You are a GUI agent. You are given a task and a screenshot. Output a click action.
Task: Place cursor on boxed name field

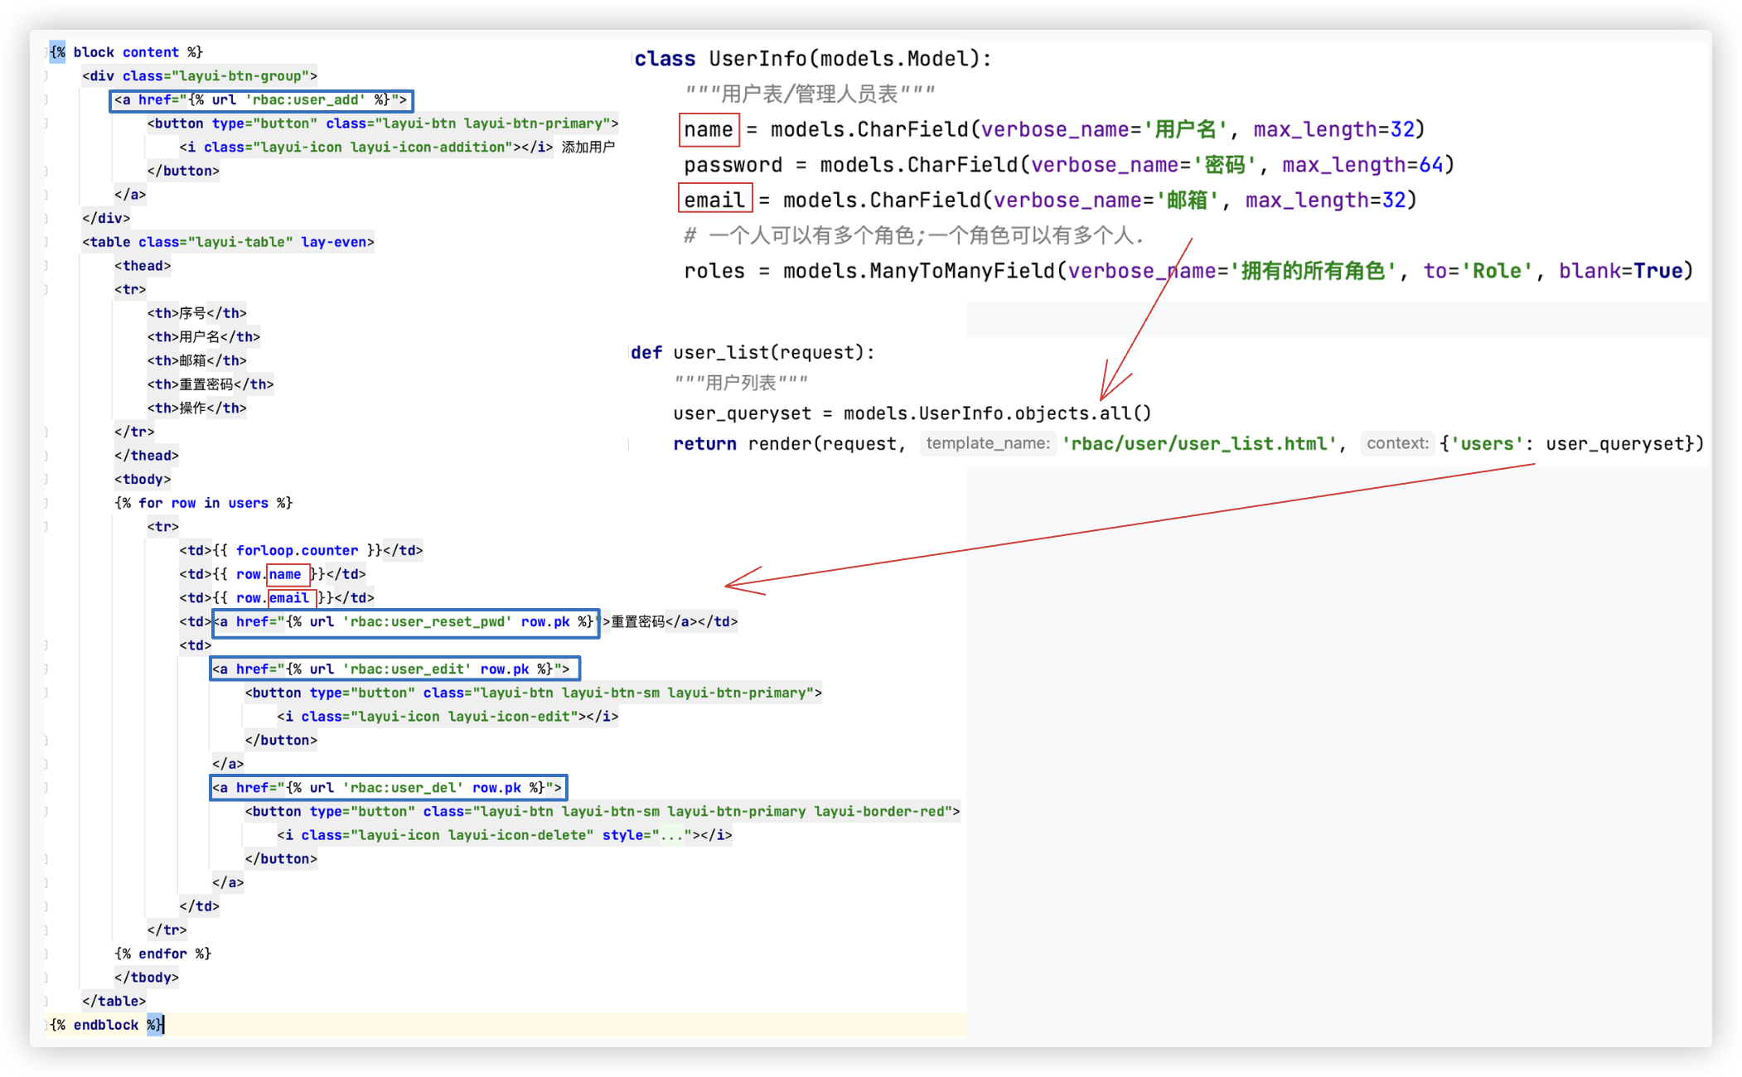click(709, 130)
